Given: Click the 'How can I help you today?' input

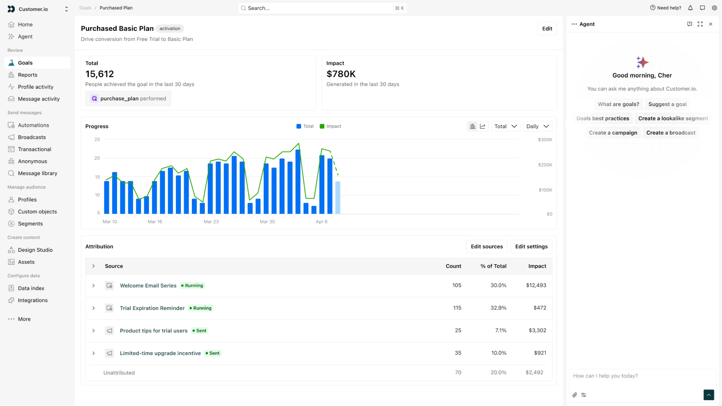Looking at the screenshot, I should (643, 376).
